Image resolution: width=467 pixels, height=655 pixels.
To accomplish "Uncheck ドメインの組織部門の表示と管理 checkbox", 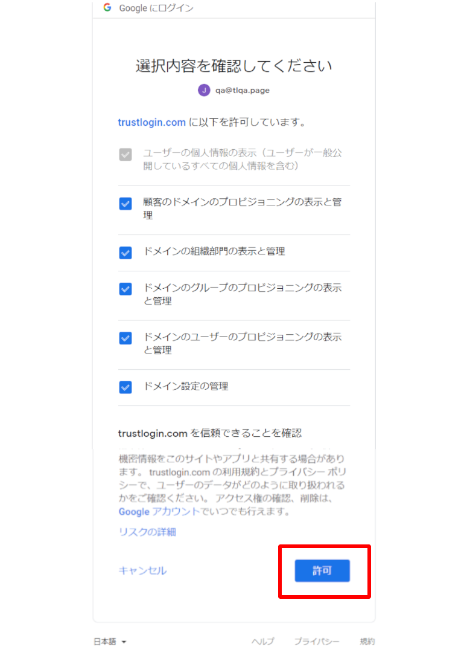I will tap(125, 253).
